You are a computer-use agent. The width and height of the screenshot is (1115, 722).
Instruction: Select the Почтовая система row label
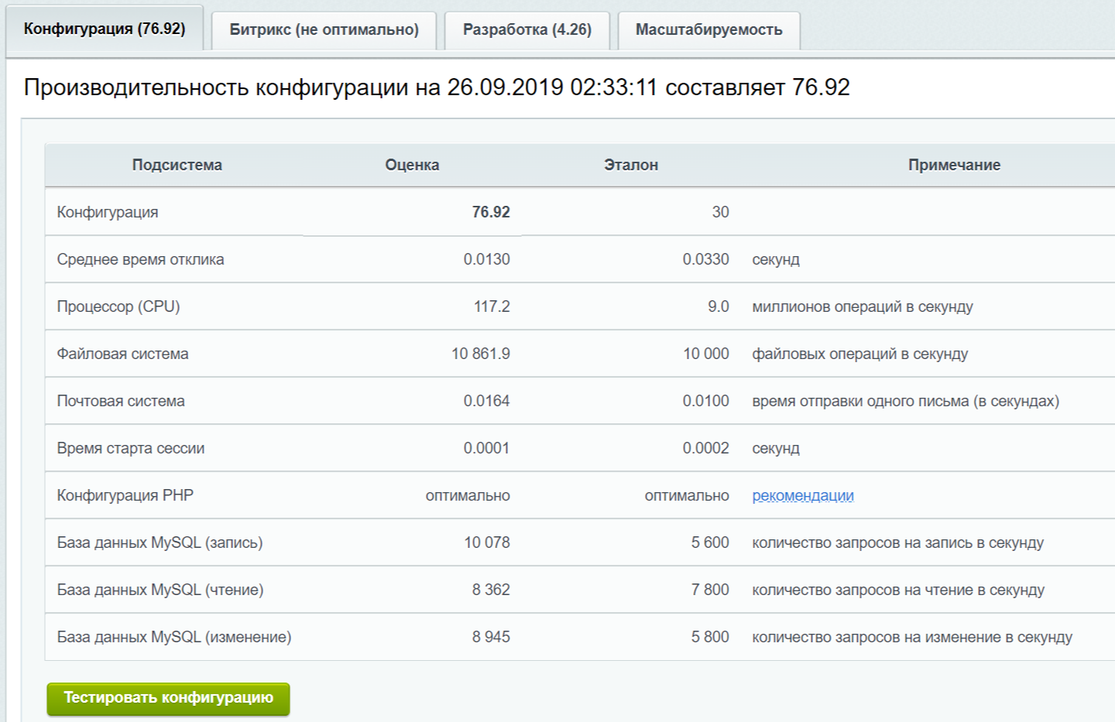click(121, 401)
